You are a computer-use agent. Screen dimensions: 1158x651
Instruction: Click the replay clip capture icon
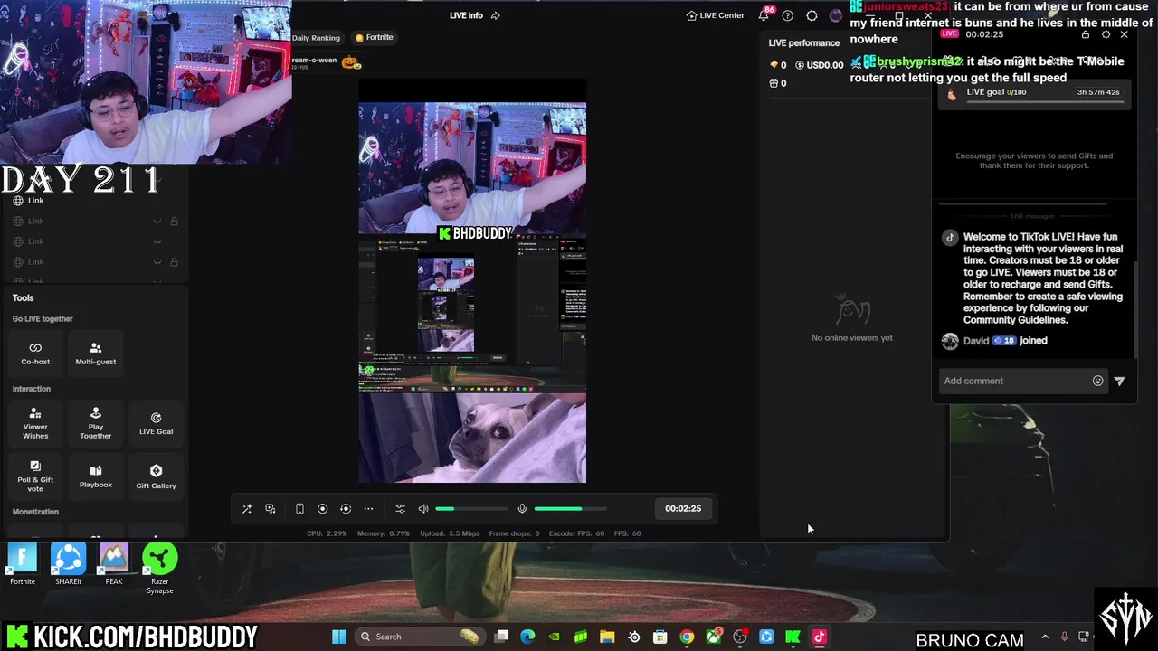(346, 509)
